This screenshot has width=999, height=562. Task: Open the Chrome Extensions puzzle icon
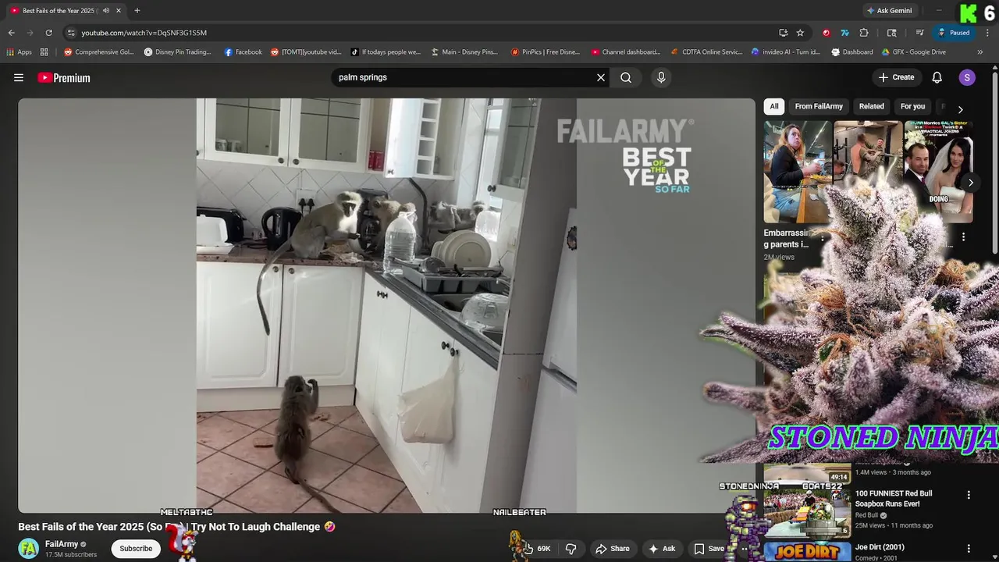[x=864, y=33]
